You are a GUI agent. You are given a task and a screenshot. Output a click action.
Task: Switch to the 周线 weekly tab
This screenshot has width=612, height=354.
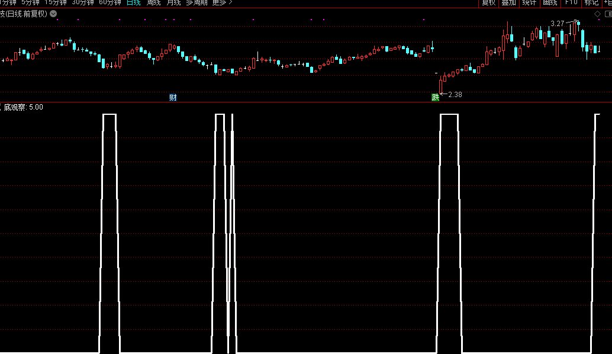click(x=153, y=2)
